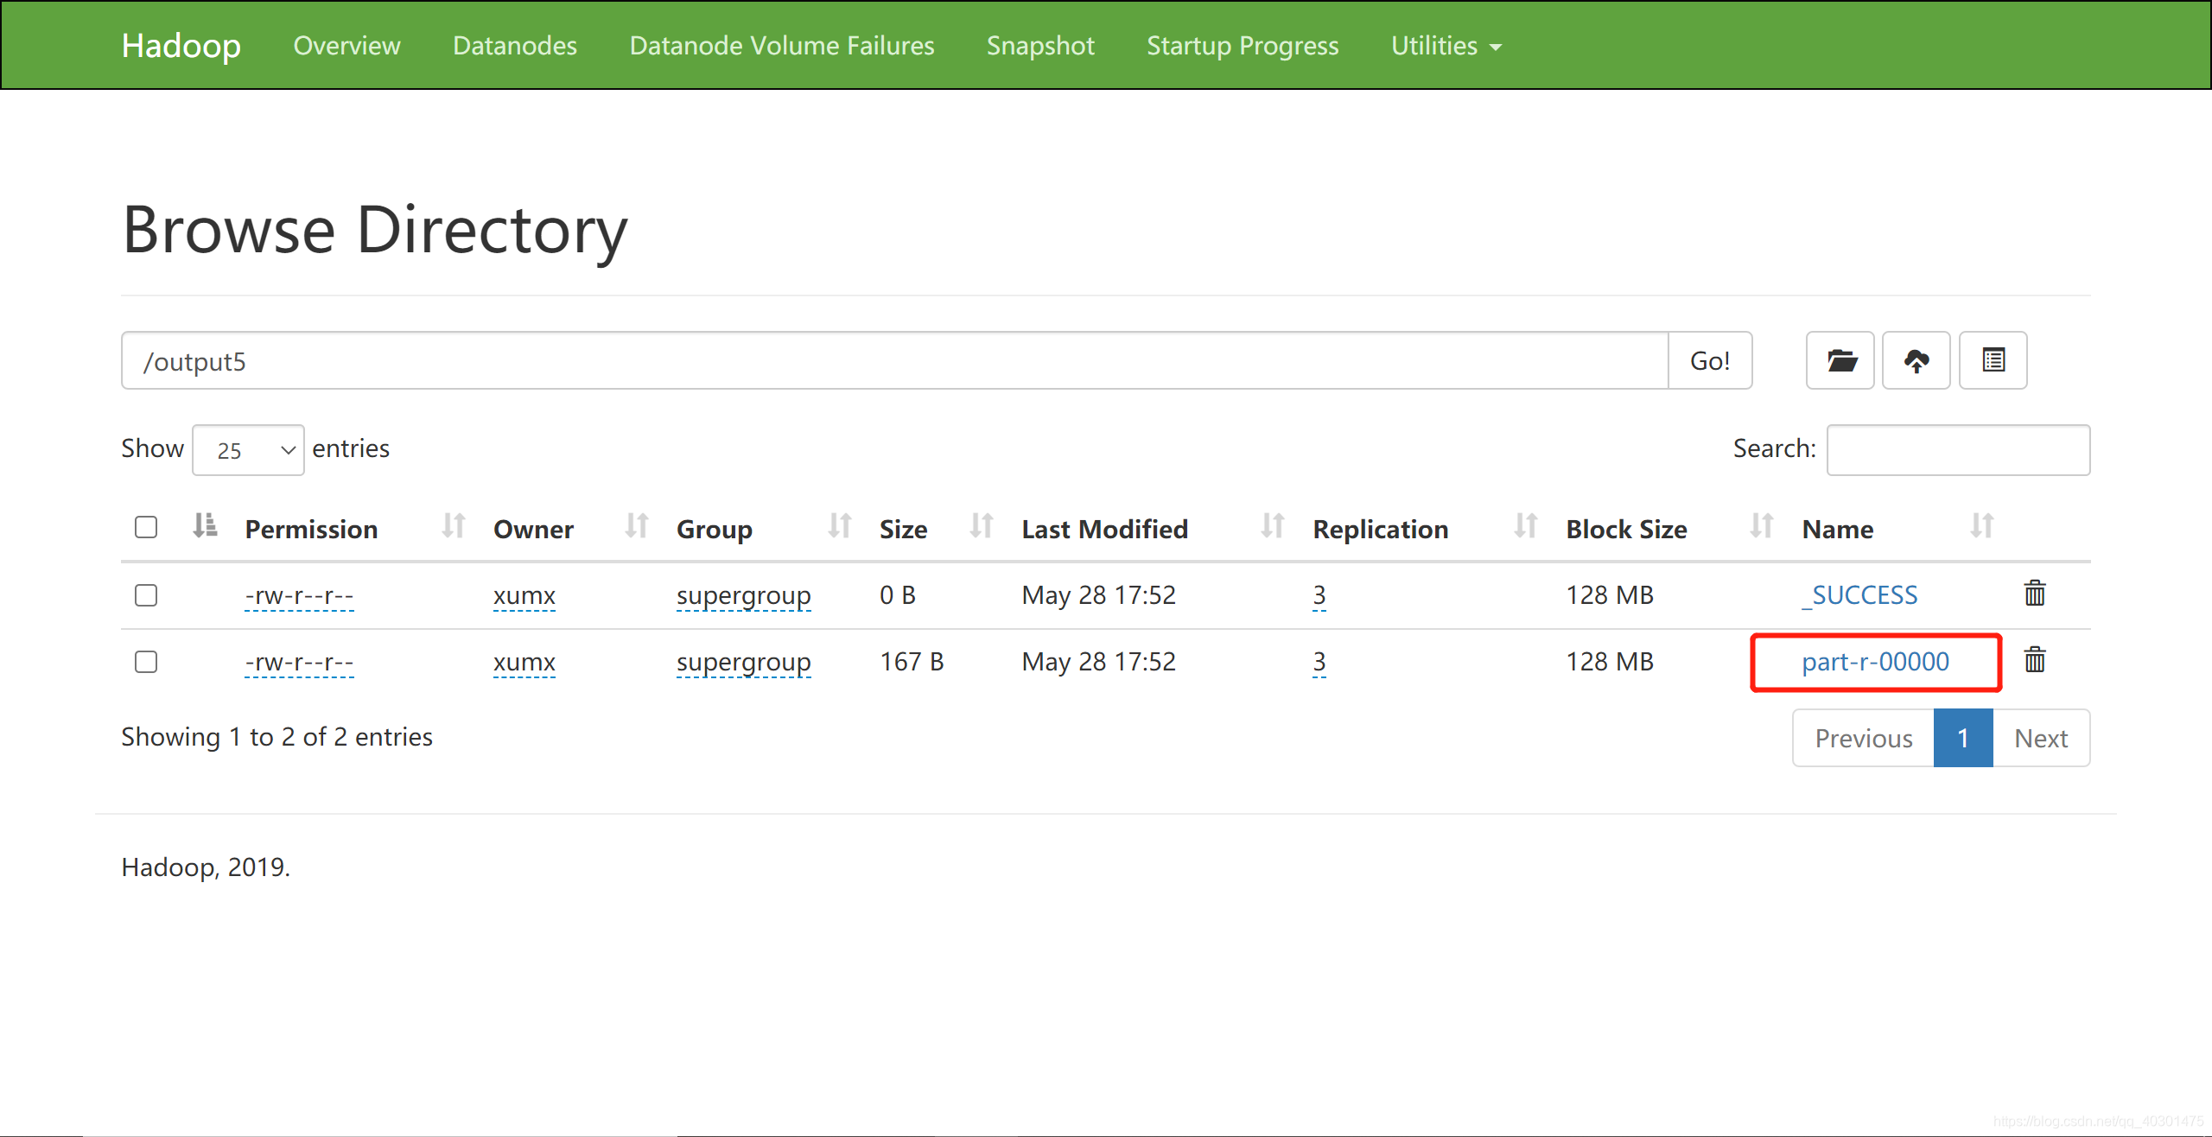The image size is (2212, 1137).
Task: Click into the Search input field
Action: click(x=1957, y=450)
